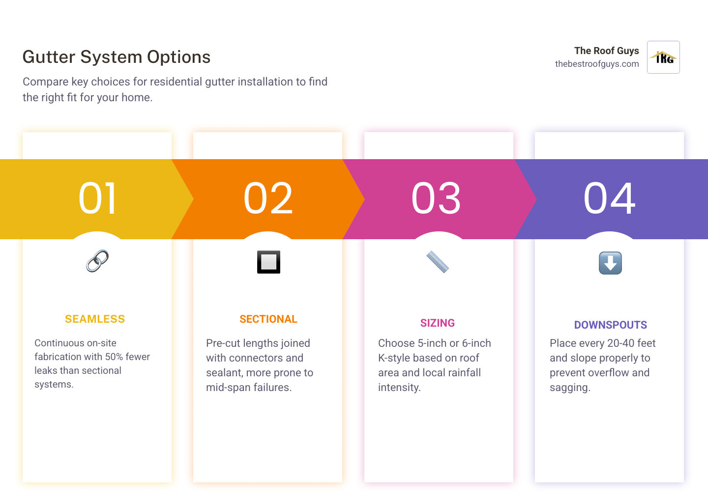Select the pink 03 arrow segment
Screen dimensions: 708x503
coord(439,199)
